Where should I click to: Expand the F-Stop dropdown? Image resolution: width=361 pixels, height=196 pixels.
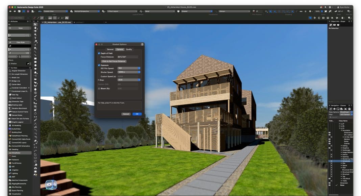[128, 80]
